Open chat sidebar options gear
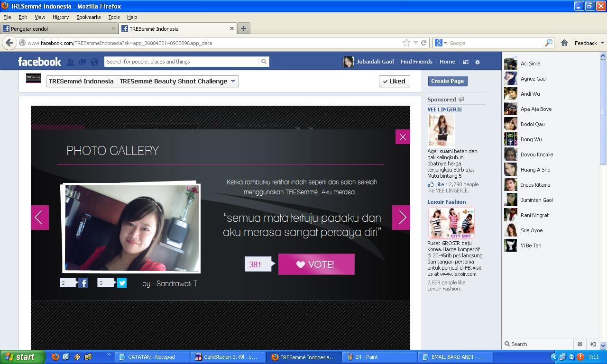607x364 pixels. [x=579, y=344]
